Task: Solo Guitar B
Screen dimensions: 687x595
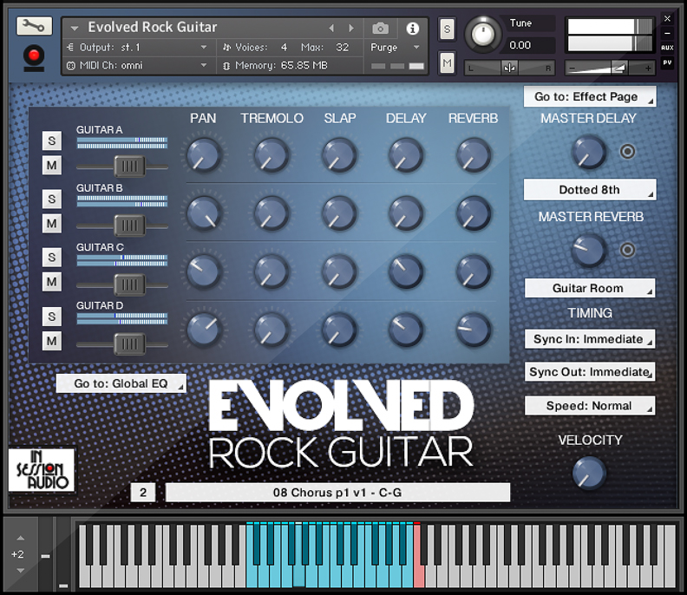Action: [52, 199]
